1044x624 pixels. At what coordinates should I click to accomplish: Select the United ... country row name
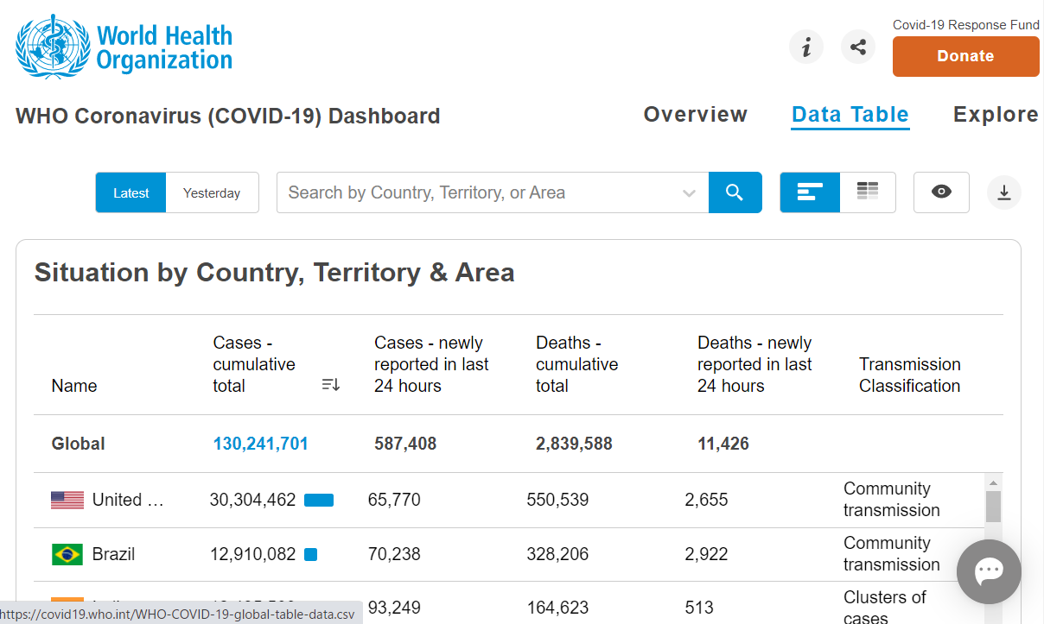pyautogui.click(x=128, y=500)
